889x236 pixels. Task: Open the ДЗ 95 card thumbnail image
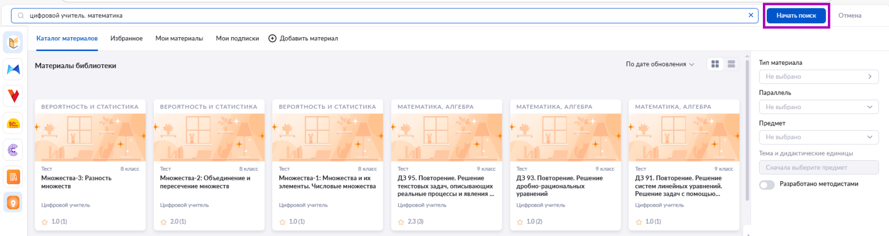coord(447,137)
